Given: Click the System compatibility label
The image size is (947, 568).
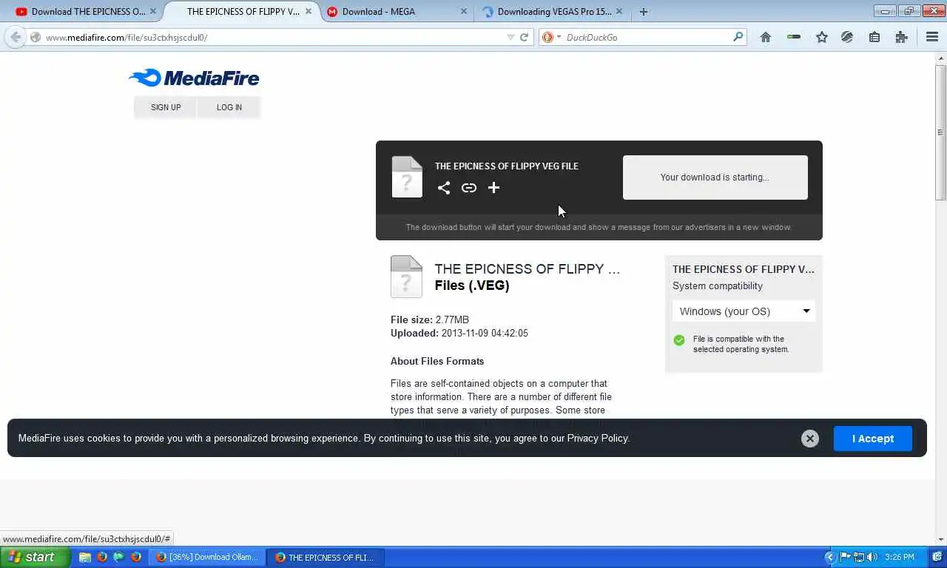Looking at the screenshot, I should [718, 286].
